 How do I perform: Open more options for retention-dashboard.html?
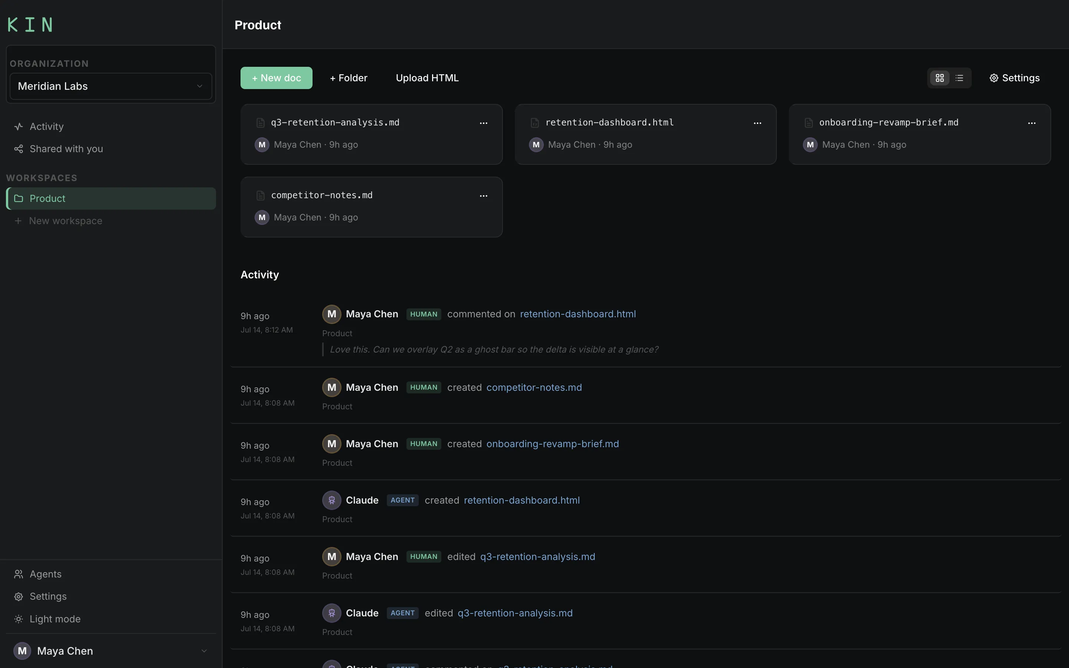pyautogui.click(x=758, y=123)
